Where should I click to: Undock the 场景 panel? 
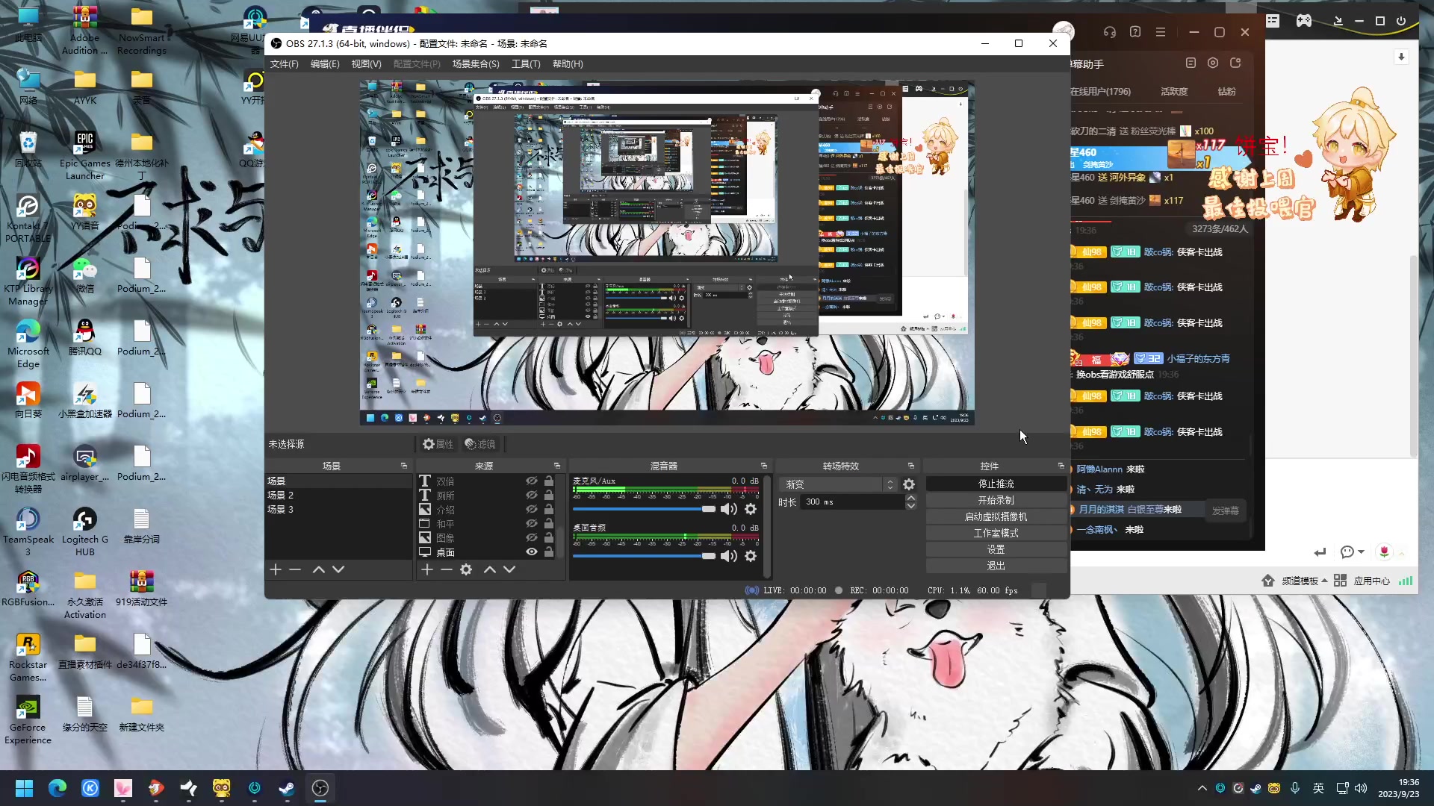click(404, 466)
